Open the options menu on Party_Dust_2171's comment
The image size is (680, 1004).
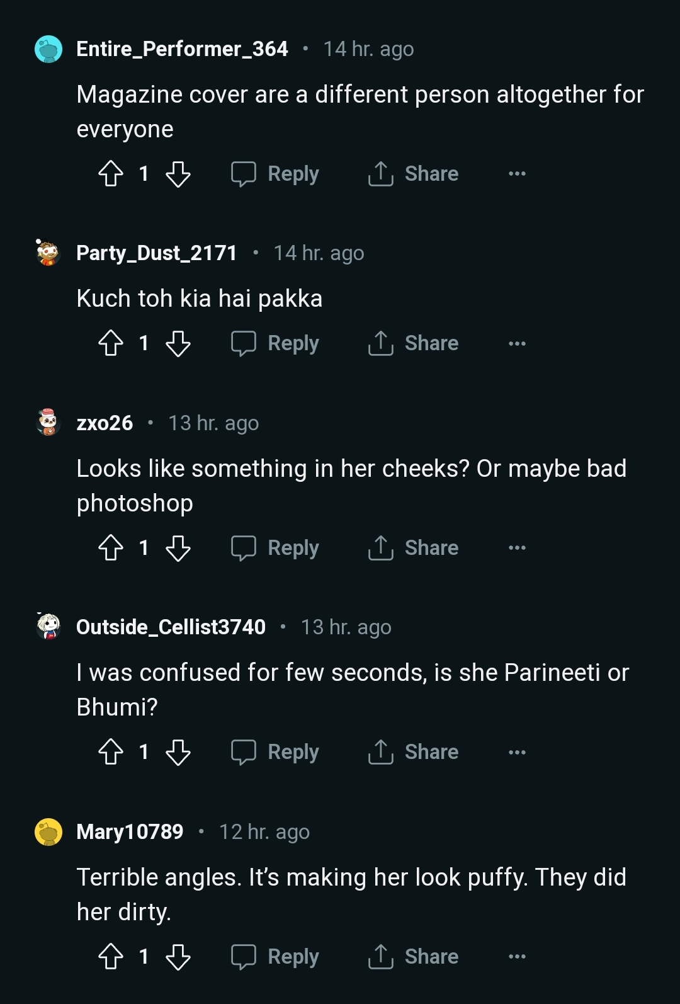(x=517, y=343)
